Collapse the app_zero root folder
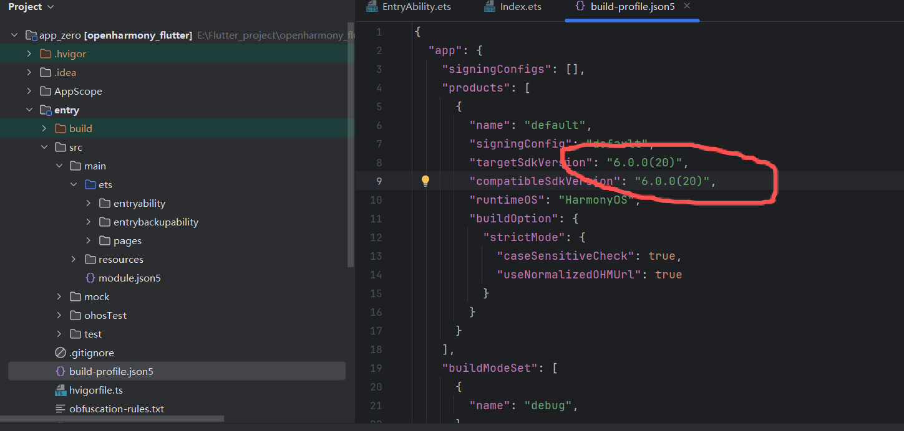 tap(14, 36)
